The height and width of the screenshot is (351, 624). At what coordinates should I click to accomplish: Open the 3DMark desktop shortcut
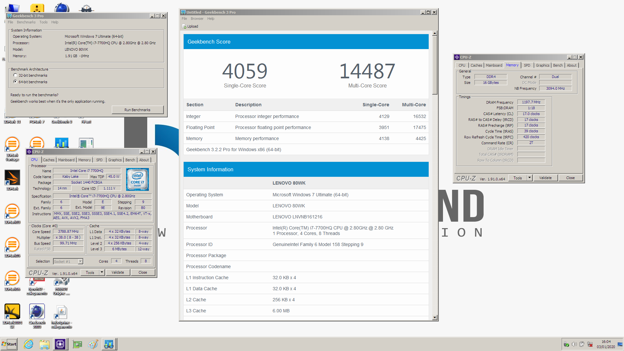click(12, 180)
